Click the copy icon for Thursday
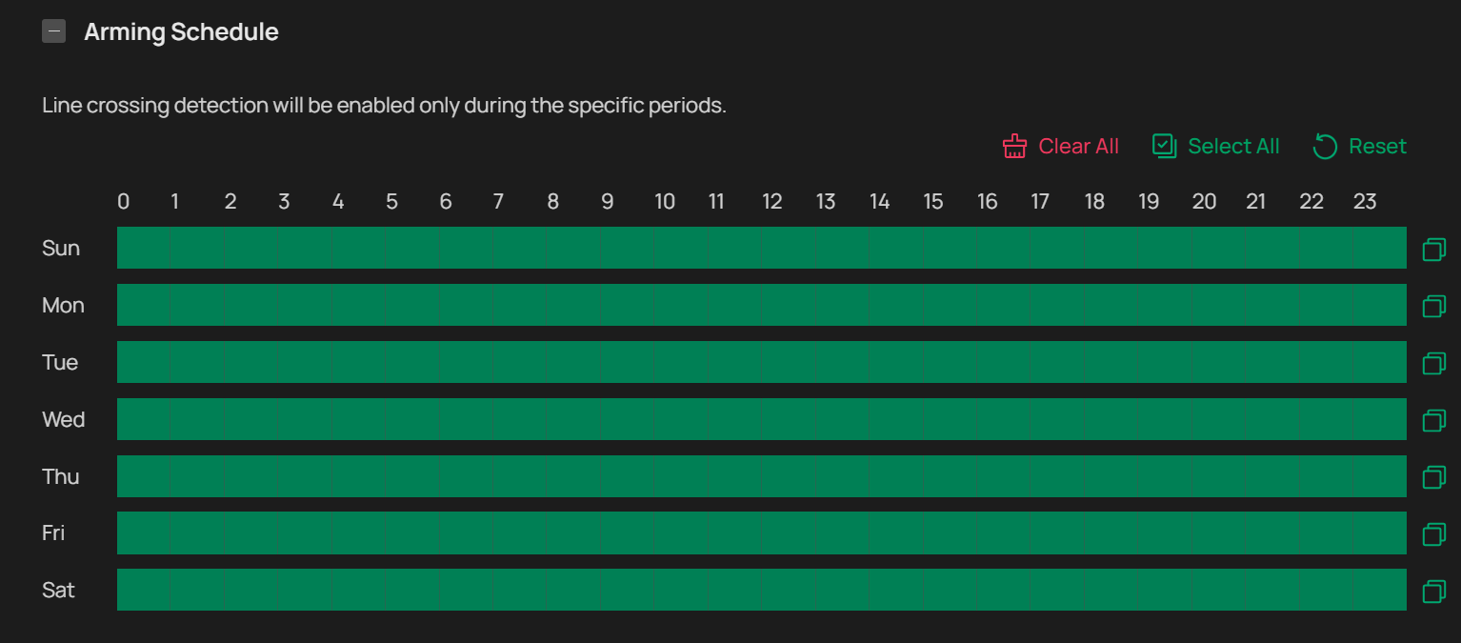 (1433, 476)
